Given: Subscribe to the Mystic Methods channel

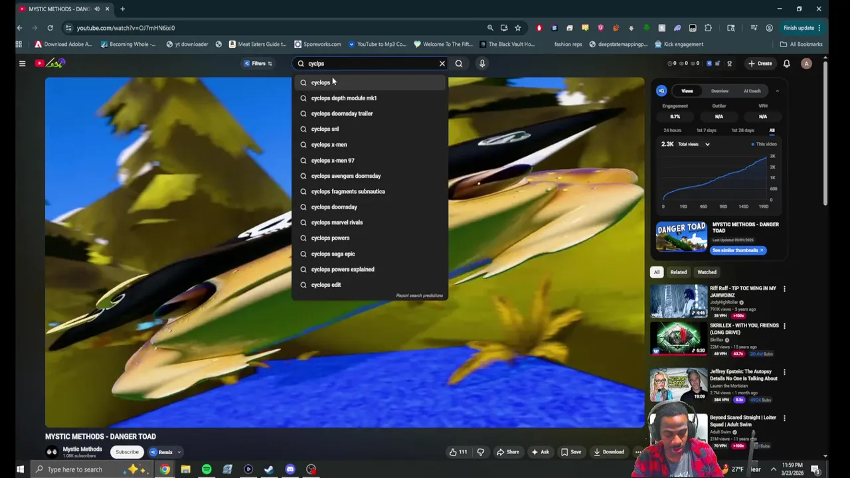Looking at the screenshot, I should pos(127,452).
